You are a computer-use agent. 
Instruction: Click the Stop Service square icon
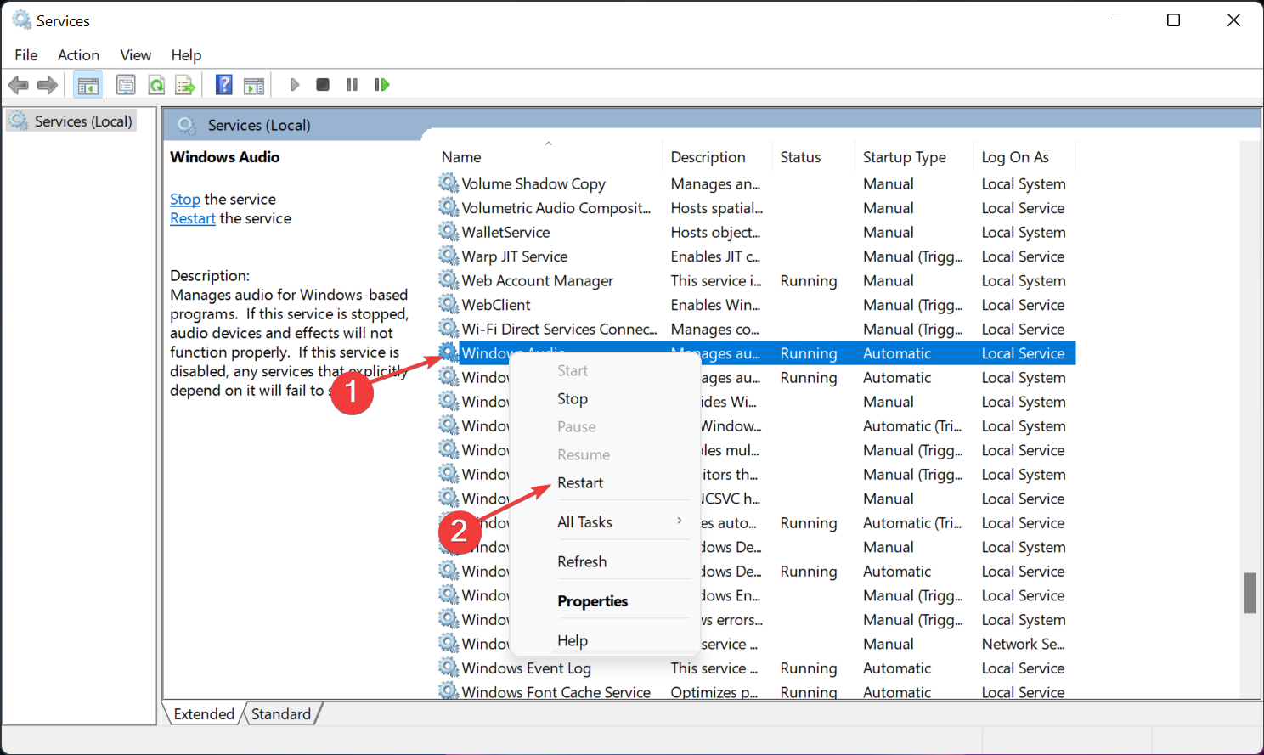[x=323, y=85]
